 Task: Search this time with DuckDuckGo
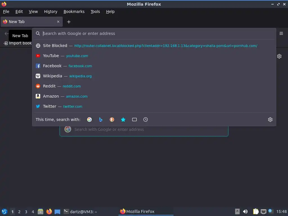tap(112, 120)
